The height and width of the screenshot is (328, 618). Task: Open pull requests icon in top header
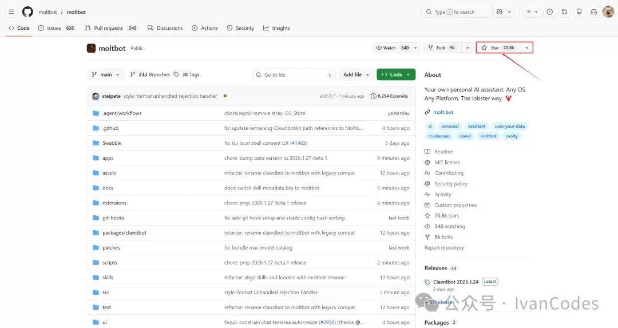(564, 12)
